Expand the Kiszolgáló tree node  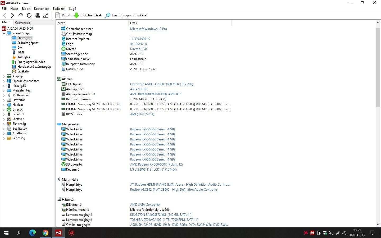coord(4,86)
